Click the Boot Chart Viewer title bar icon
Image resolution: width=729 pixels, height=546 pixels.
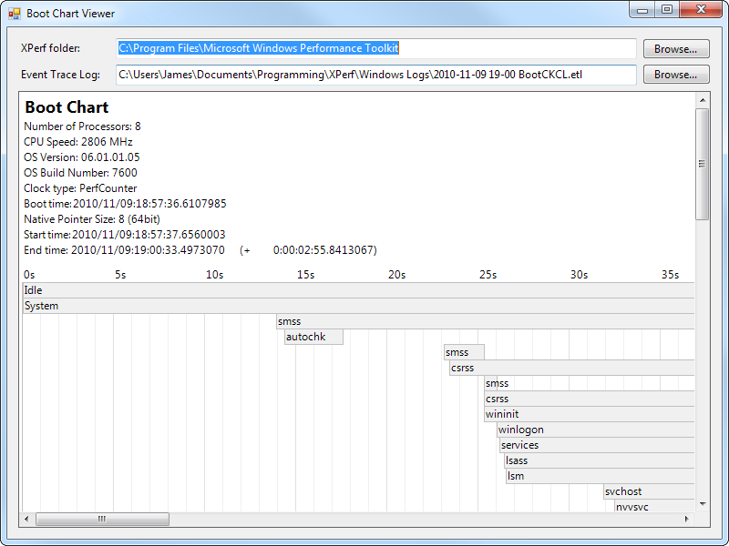coord(15,14)
